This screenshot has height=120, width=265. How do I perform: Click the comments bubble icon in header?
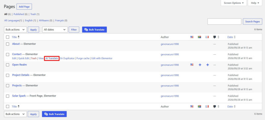click(214, 37)
